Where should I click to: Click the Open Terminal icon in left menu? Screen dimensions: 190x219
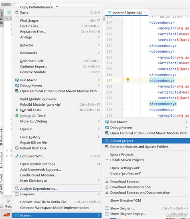[x=17, y=91]
